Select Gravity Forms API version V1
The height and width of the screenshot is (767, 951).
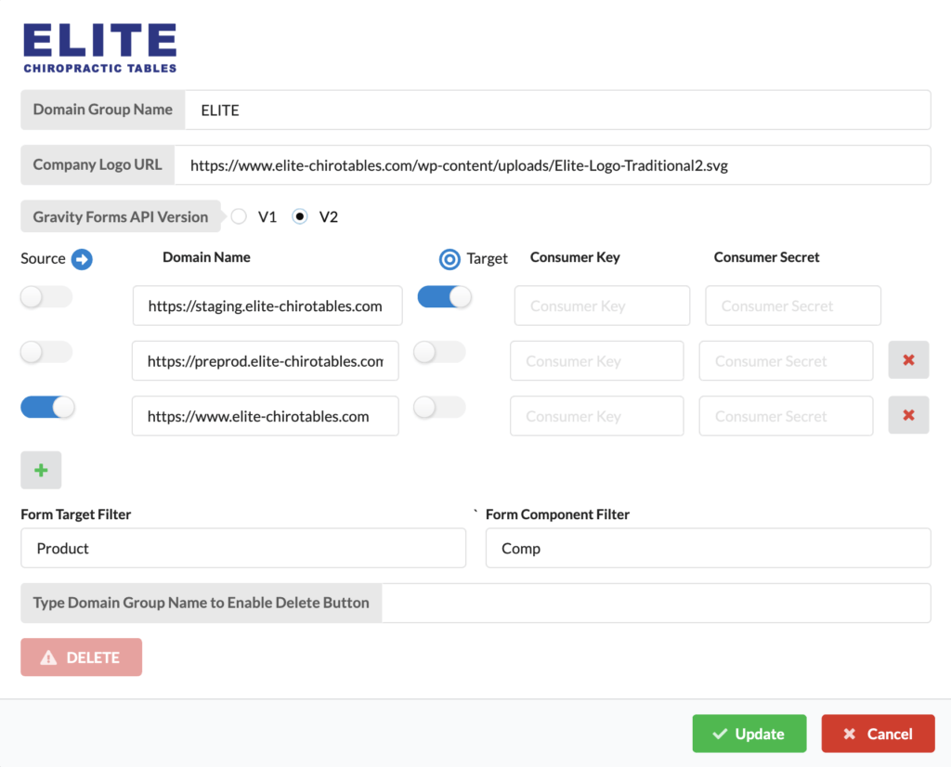(239, 216)
